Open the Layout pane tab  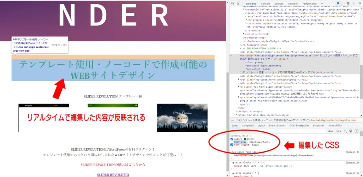click(x=261, y=125)
